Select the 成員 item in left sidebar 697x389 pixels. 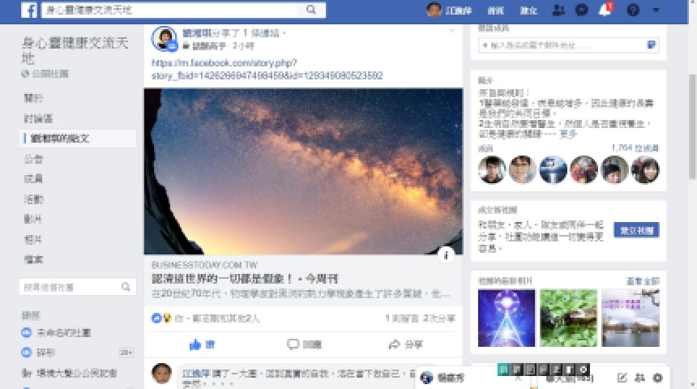[x=34, y=179]
